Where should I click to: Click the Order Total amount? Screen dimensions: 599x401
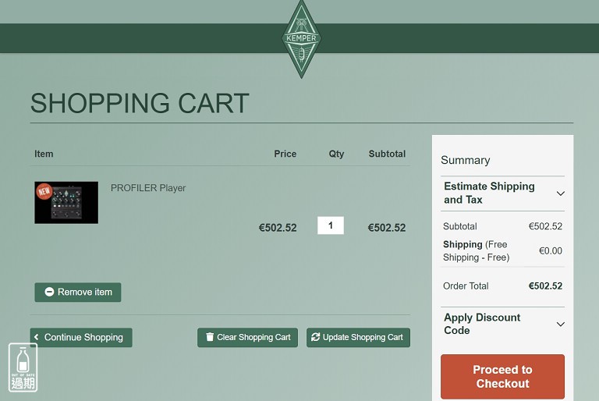pyautogui.click(x=545, y=286)
